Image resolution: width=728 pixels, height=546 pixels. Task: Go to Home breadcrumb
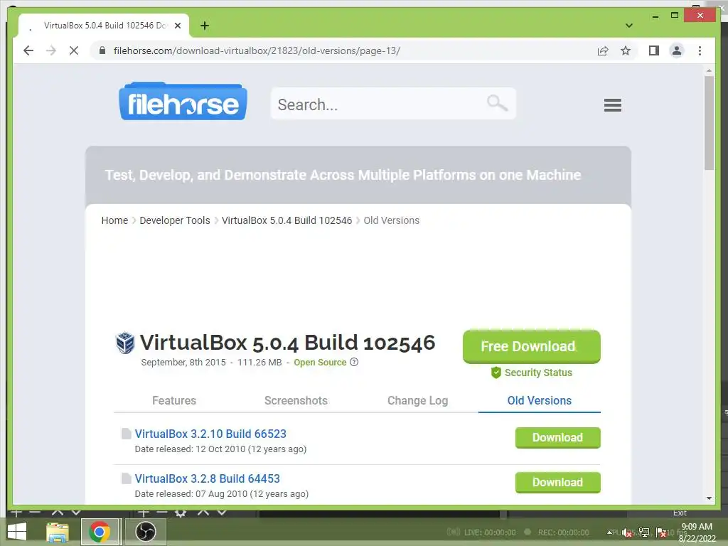pos(114,220)
